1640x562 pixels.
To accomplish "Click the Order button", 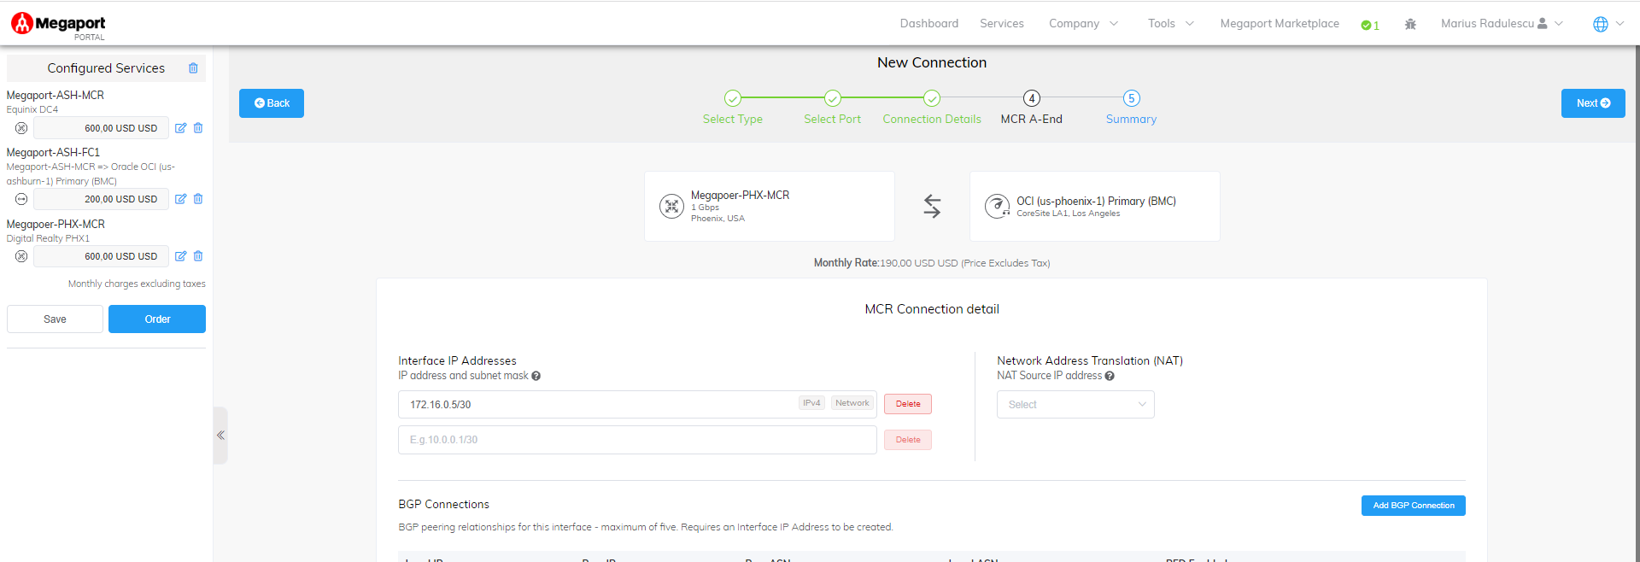I will tap(157, 319).
